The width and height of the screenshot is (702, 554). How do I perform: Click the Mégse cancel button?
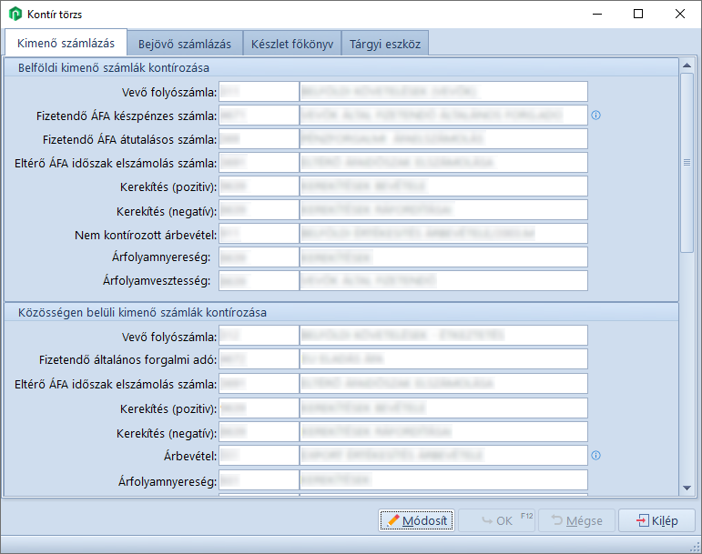(x=576, y=520)
